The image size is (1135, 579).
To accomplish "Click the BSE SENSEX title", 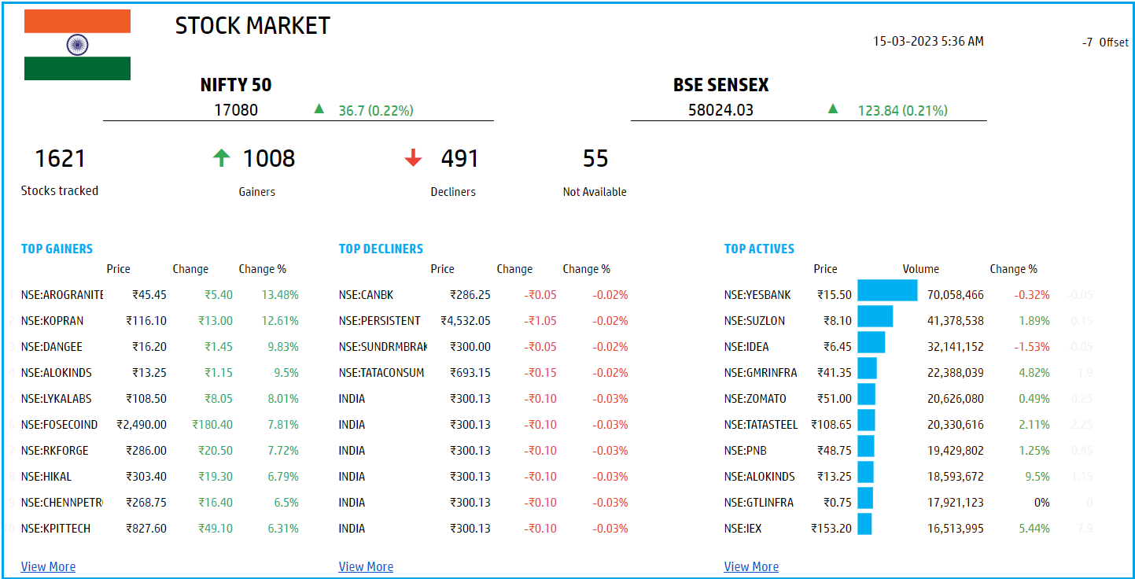I will 721,85.
